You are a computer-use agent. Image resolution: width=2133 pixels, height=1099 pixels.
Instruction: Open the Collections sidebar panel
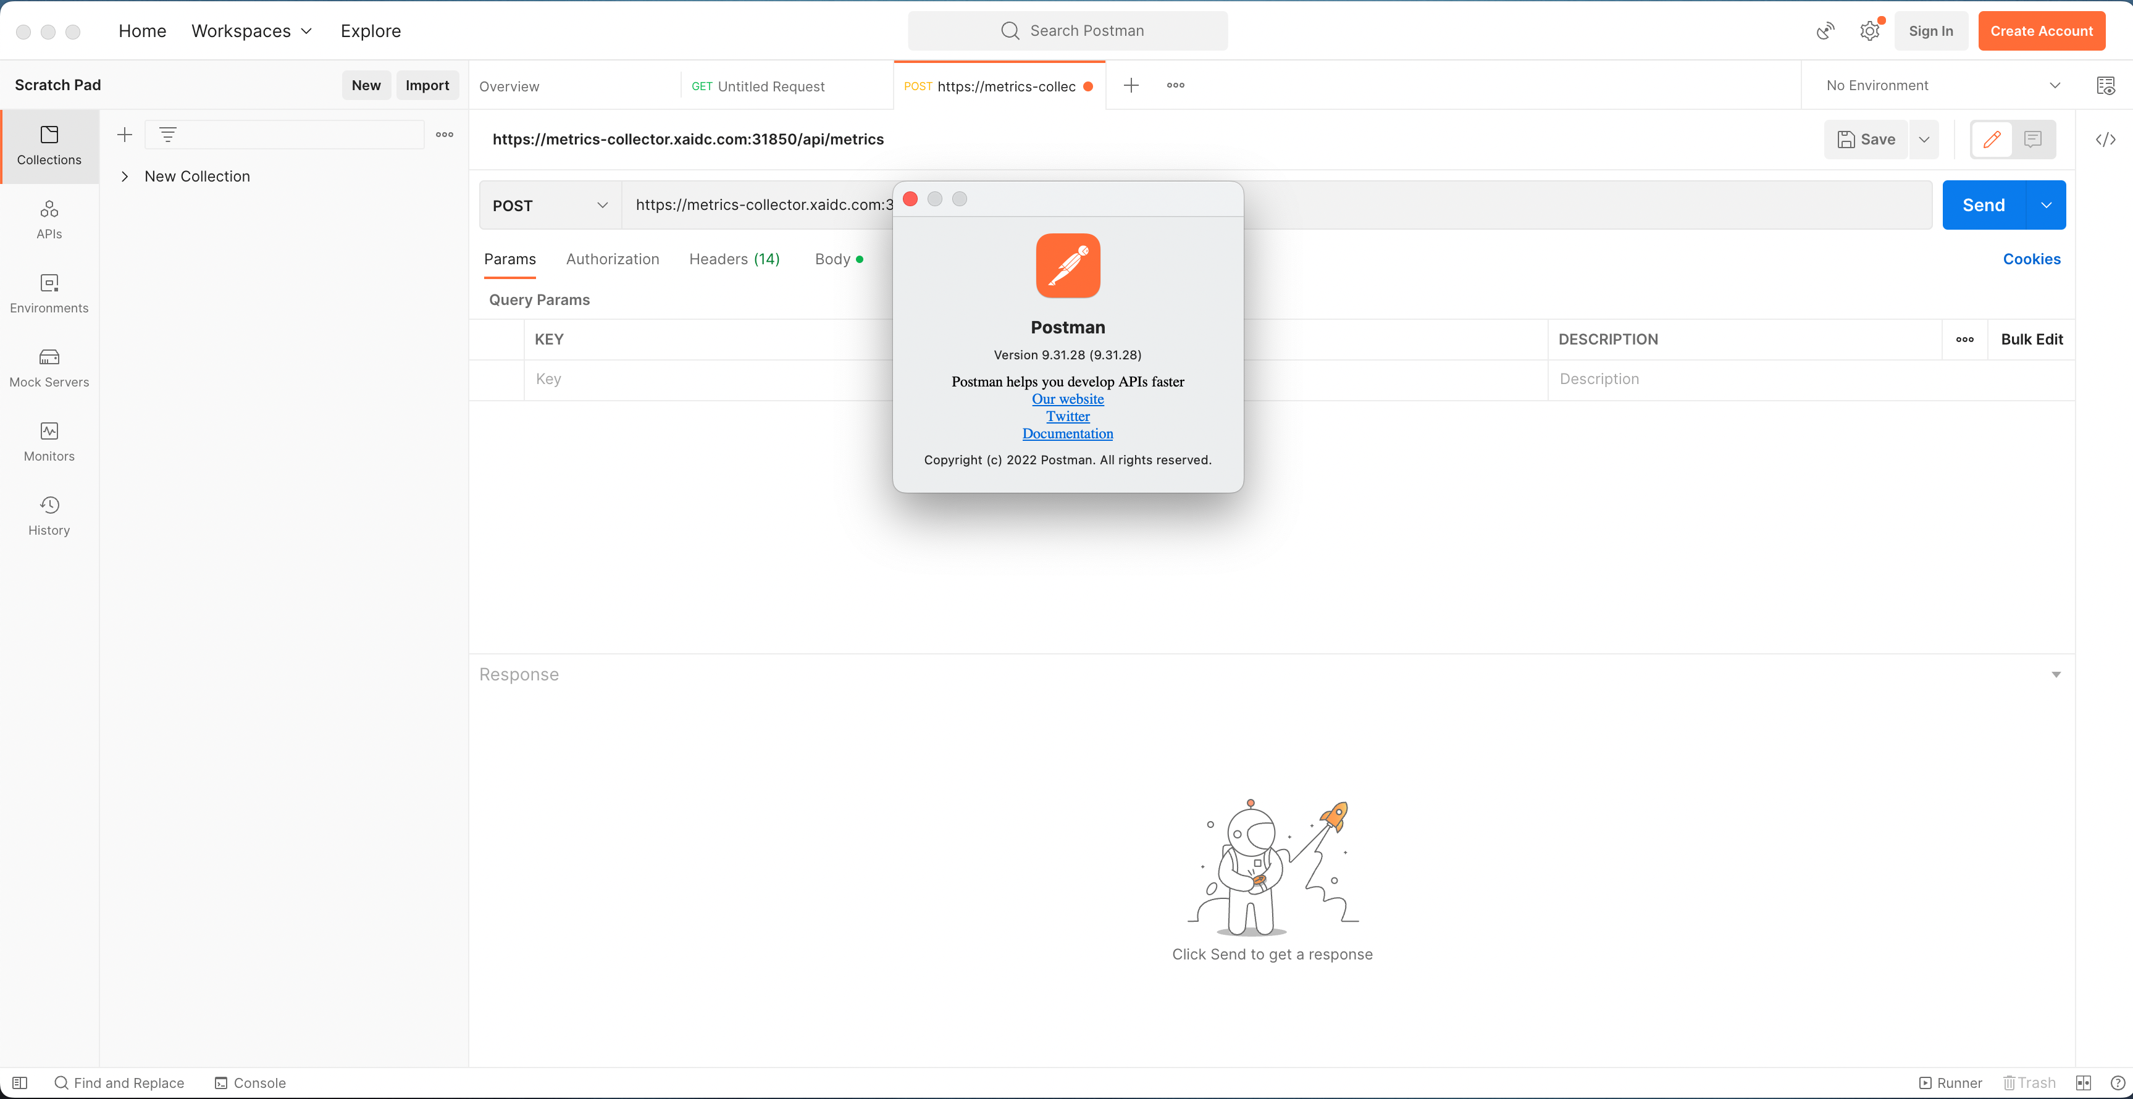(49, 145)
